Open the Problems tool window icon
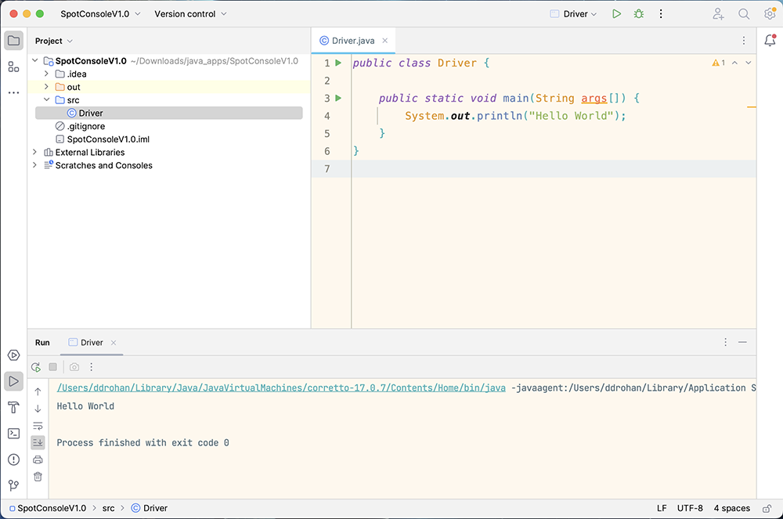This screenshot has height=519, width=783. 13,460
